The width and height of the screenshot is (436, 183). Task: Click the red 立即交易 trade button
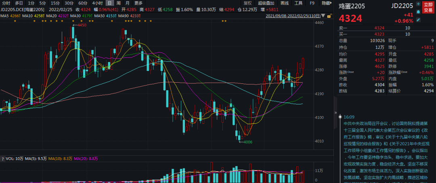point(428,8)
